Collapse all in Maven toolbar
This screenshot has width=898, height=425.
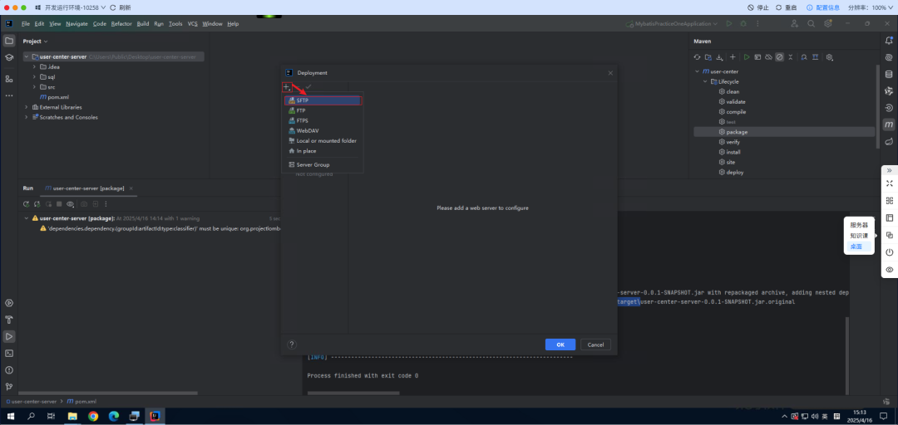pos(791,57)
